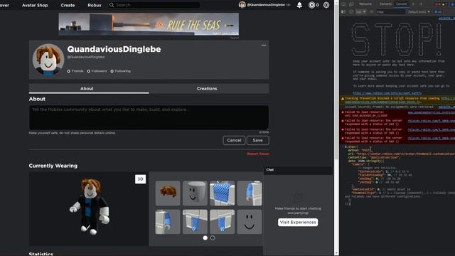This screenshot has width=455, height=256.
Task: Open the account-safety link in console
Action: (x=387, y=93)
